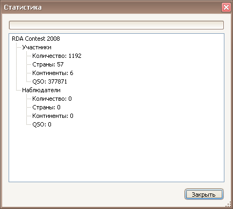Select the row Страны: 0
The height and width of the screenshot is (209, 233).
pos(46,107)
